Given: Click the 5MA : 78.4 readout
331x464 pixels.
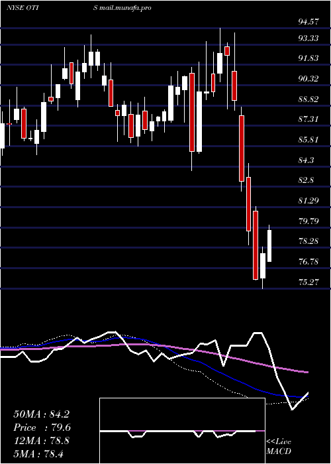Looking at the screenshot, I should [38, 453].
